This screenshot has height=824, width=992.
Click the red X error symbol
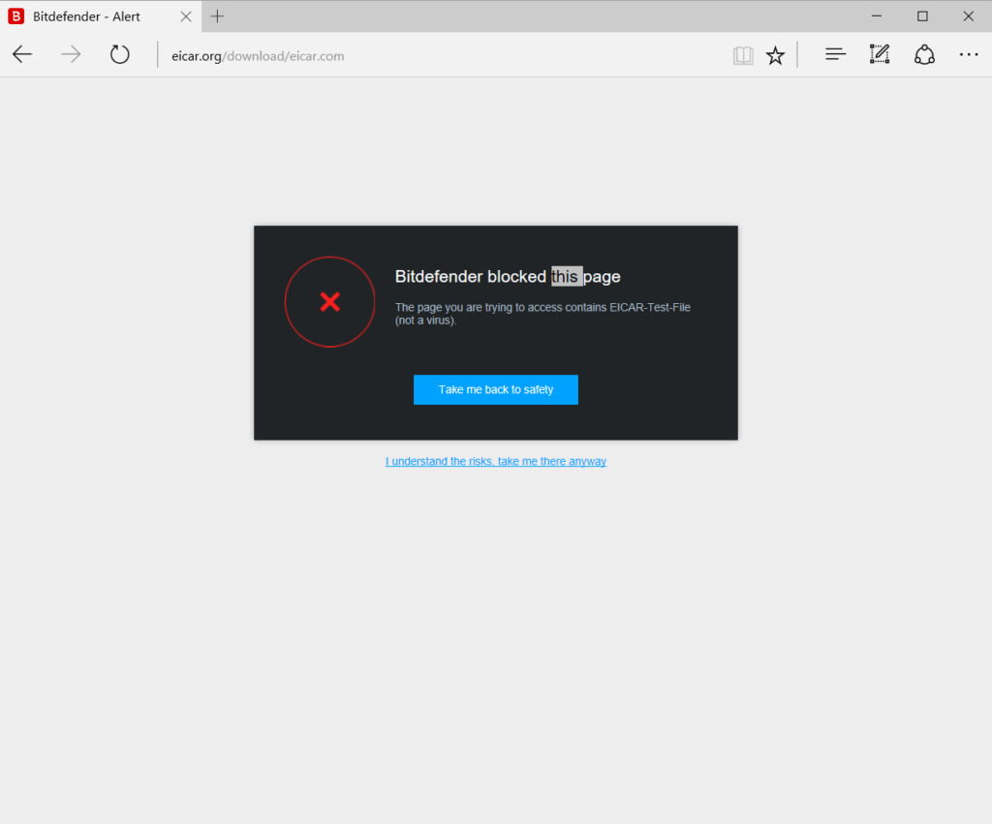tap(329, 301)
